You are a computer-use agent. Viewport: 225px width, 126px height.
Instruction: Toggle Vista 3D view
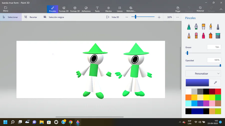coord(113,17)
